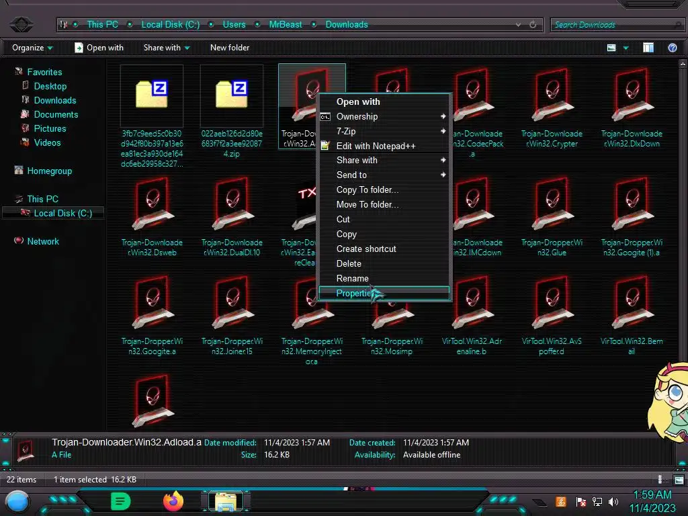
Task: Select Trojan-Dropper.Win32.Googite (1).a file icon
Action: pyautogui.click(x=632, y=204)
